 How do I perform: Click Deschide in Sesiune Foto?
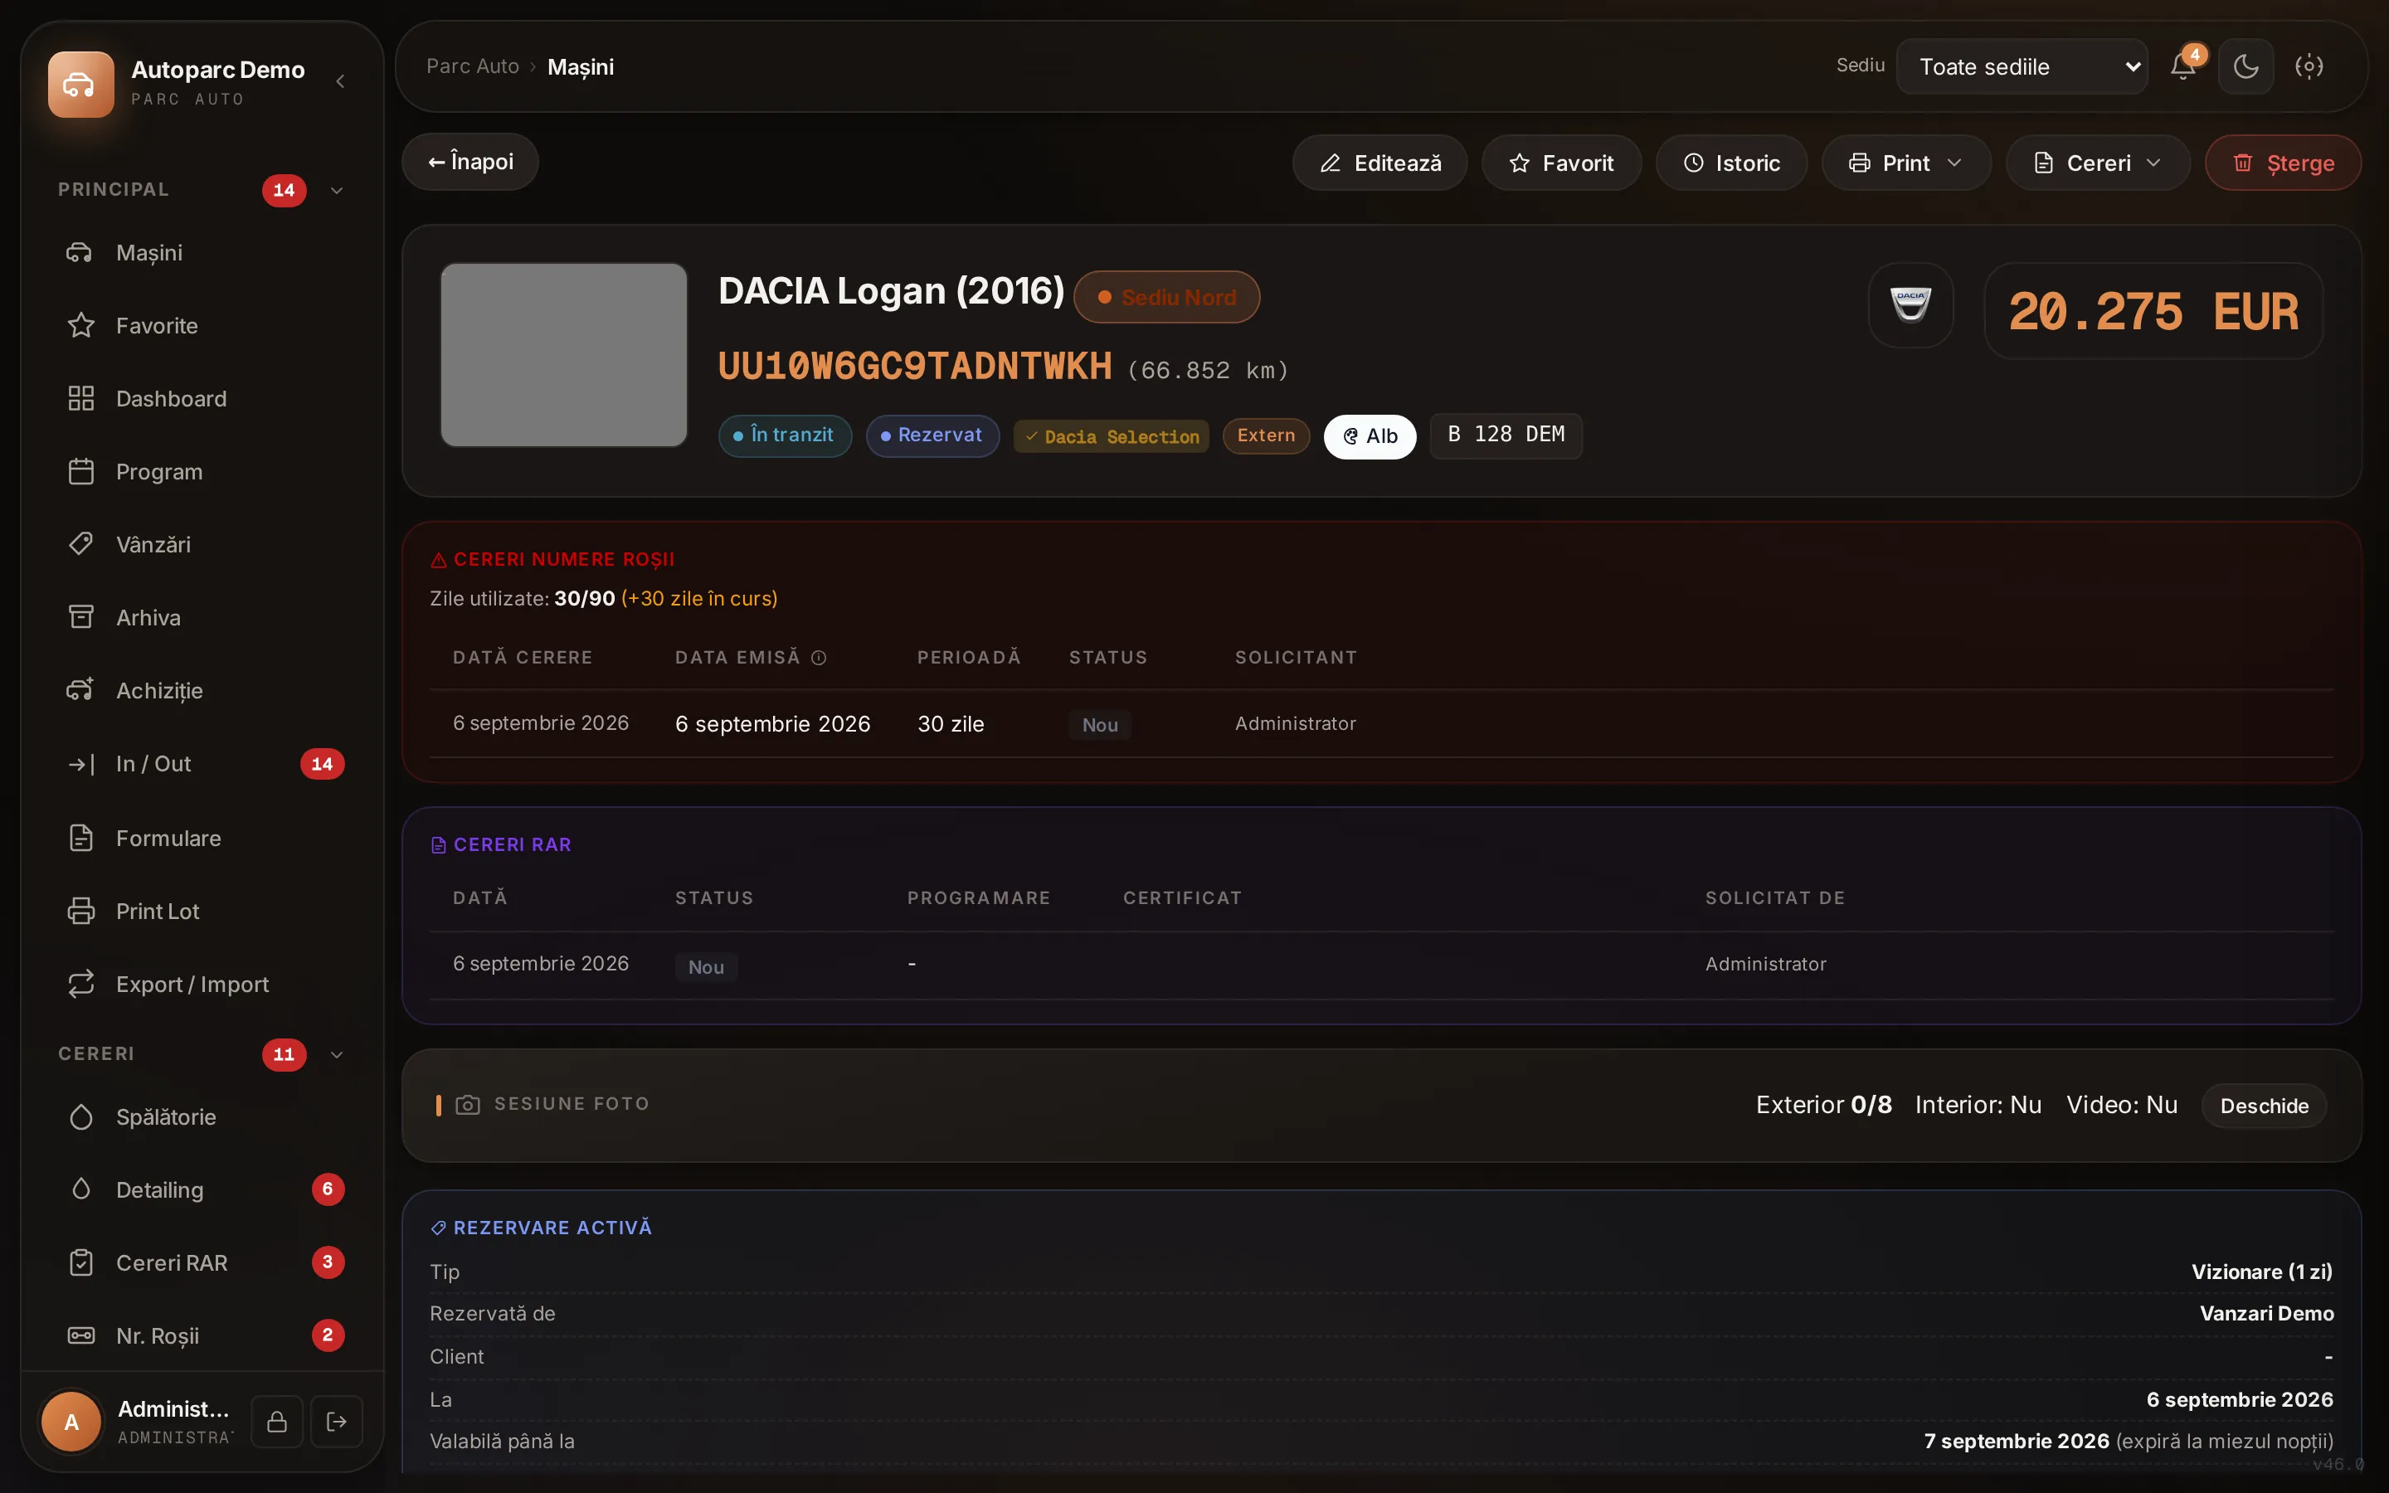[x=2264, y=1106]
